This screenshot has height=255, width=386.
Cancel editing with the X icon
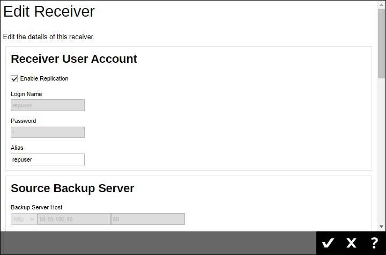pos(351,243)
